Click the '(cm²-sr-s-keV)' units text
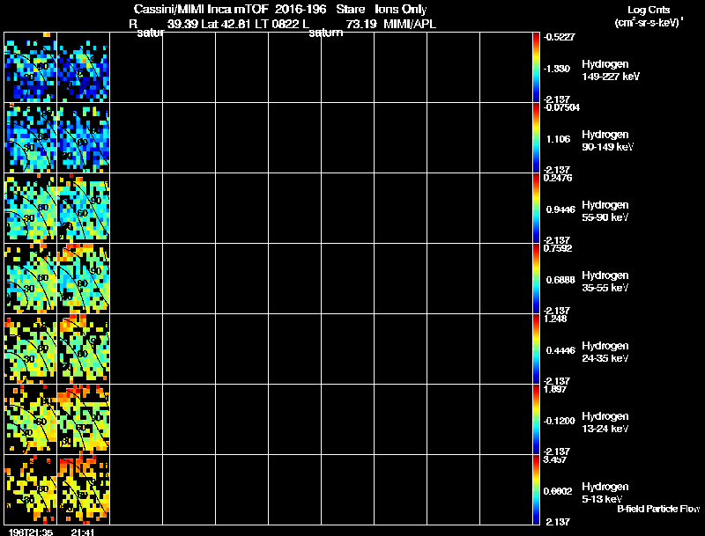 649,23
